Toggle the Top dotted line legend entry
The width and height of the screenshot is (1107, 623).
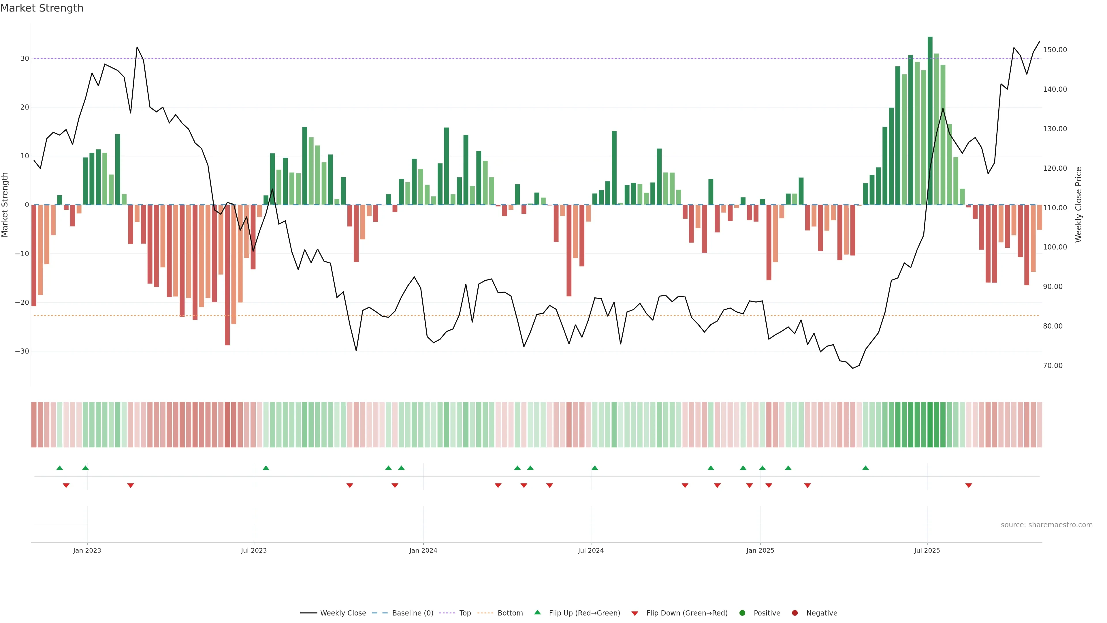point(455,613)
